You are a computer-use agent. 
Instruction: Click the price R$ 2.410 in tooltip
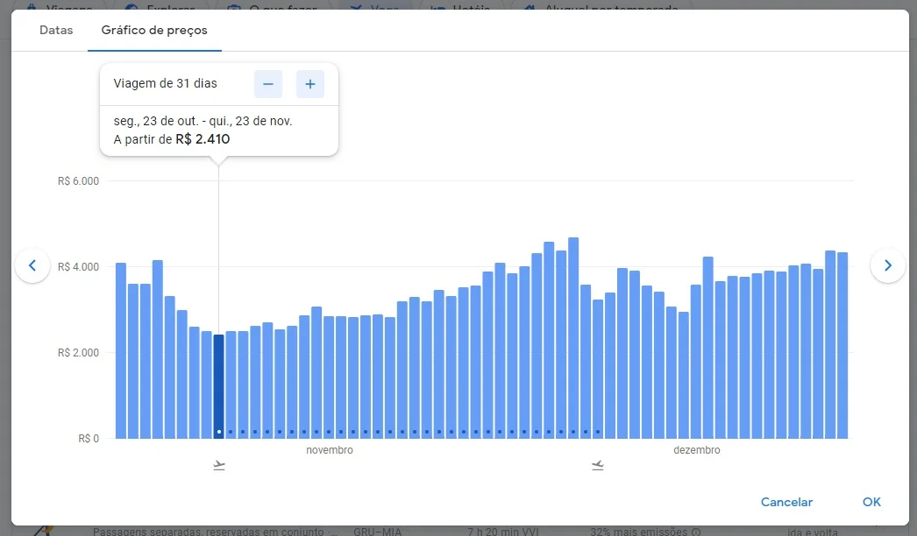coord(203,139)
